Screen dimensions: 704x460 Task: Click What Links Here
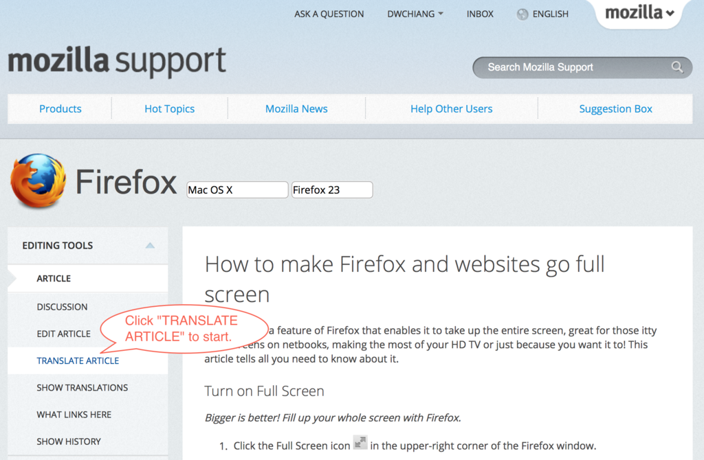[74, 415]
